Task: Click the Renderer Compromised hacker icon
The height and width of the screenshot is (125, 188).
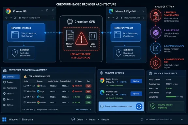Action: click(x=156, y=16)
